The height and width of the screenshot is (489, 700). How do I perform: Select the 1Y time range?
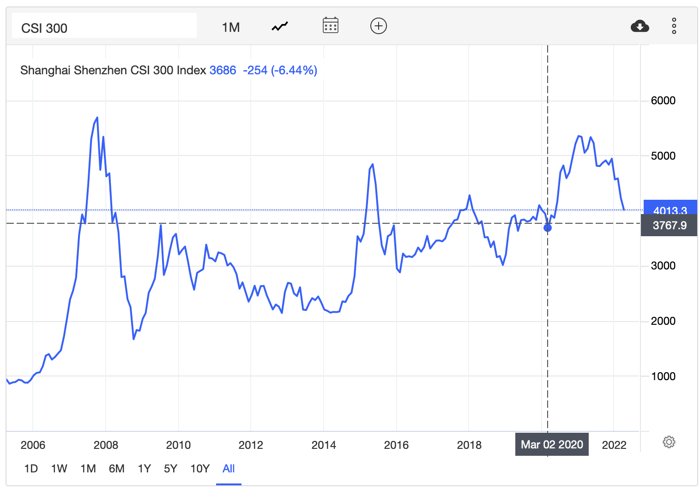pyautogui.click(x=145, y=469)
